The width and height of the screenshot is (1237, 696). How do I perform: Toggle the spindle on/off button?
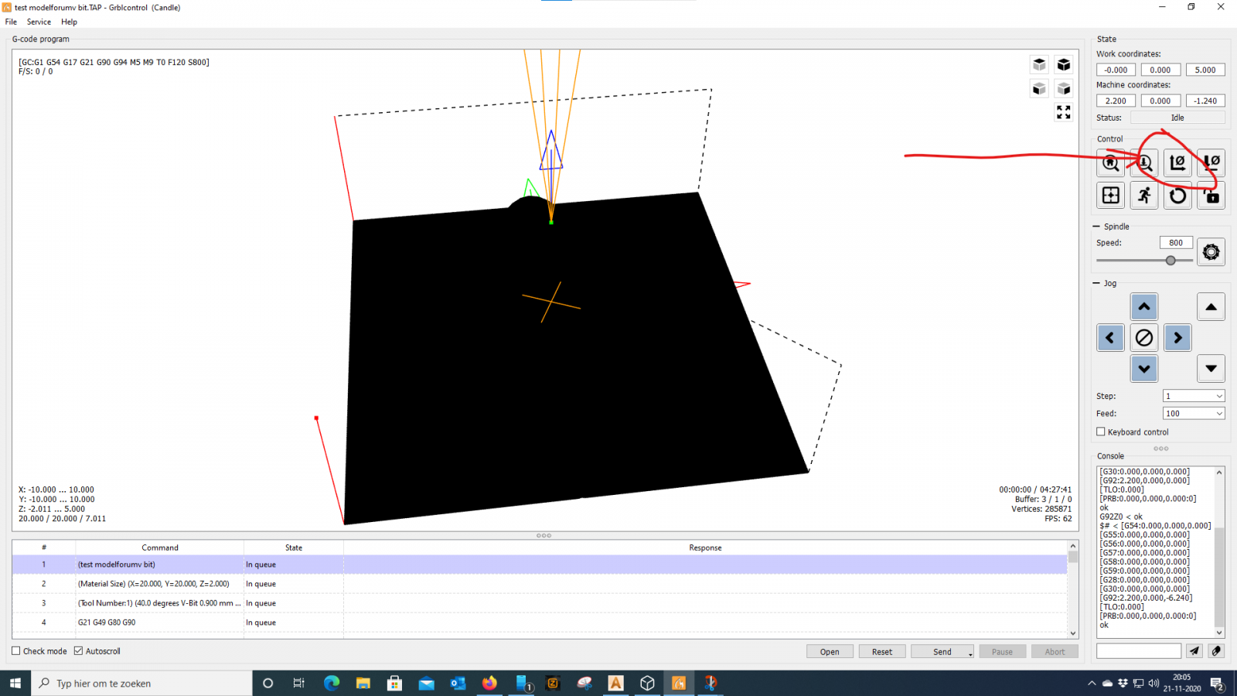click(x=1211, y=251)
